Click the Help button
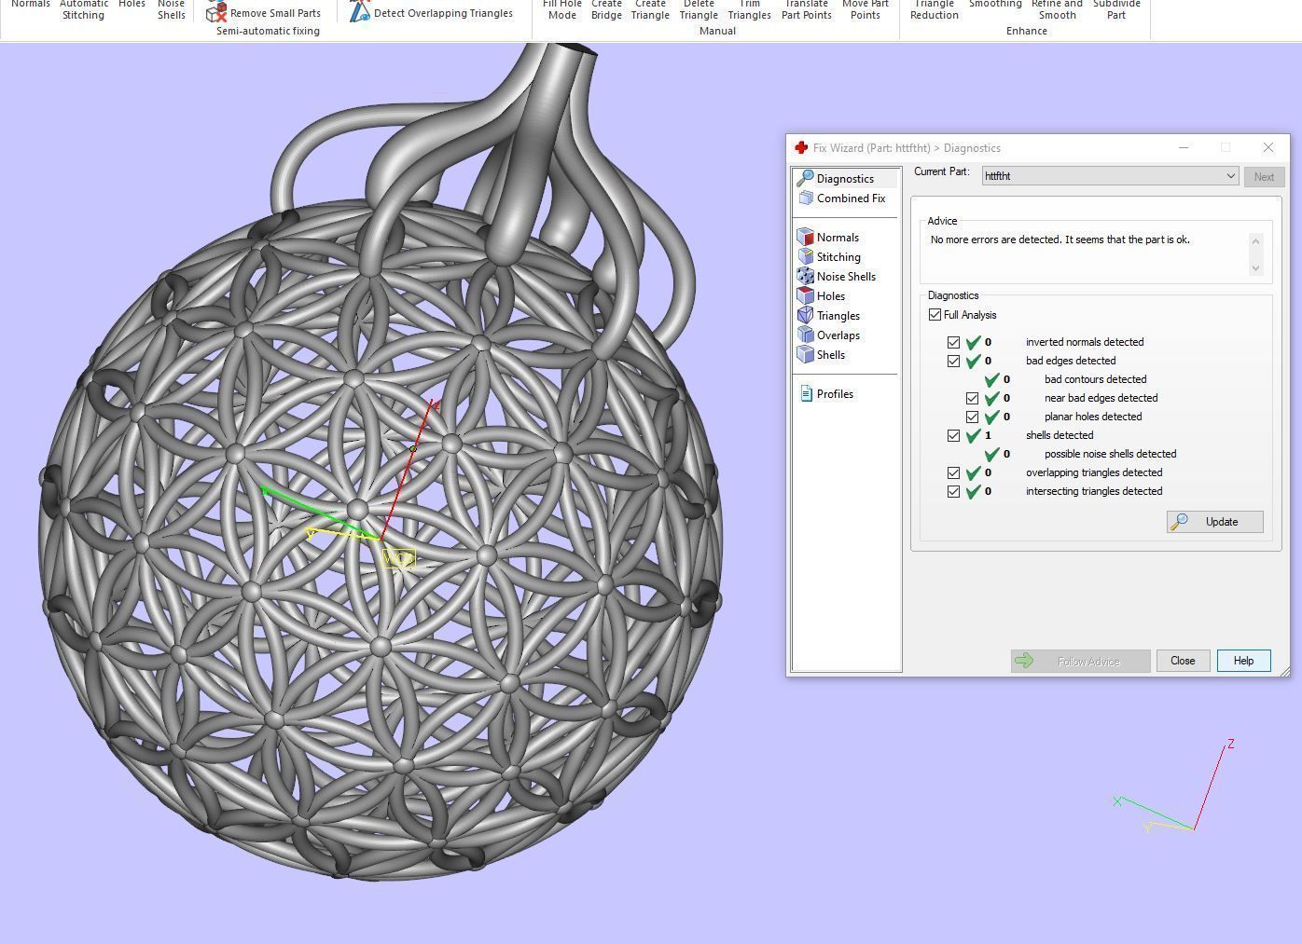This screenshot has width=1302, height=944. tap(1243, 661)
